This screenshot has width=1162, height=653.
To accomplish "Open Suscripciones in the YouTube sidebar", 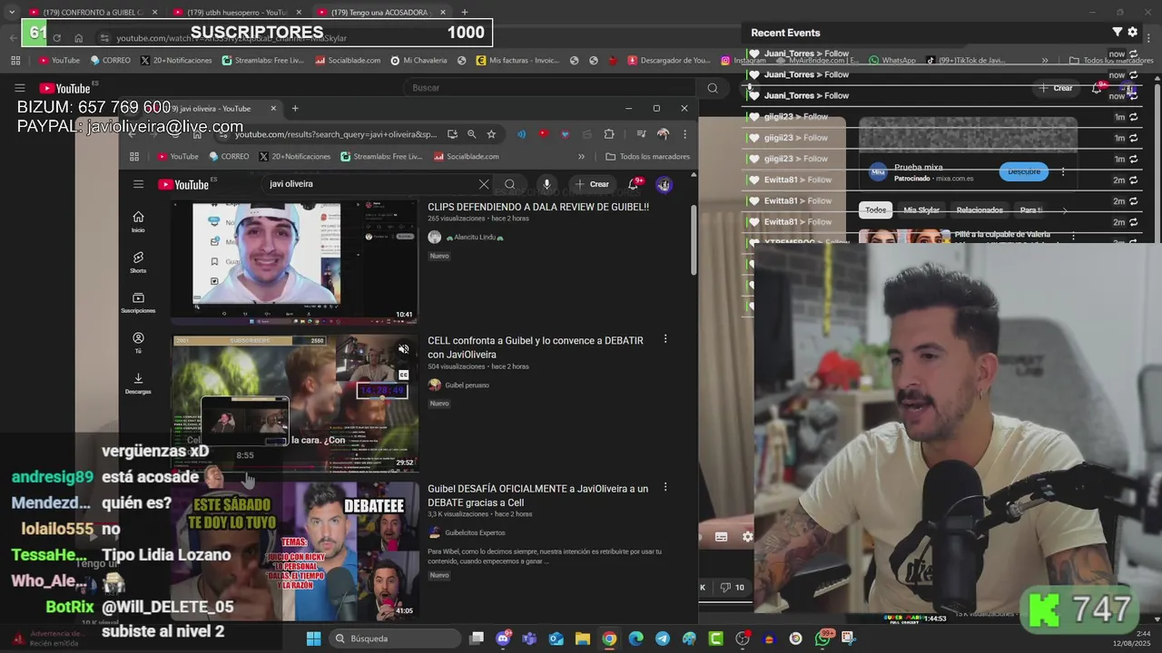I will [138, 303].
